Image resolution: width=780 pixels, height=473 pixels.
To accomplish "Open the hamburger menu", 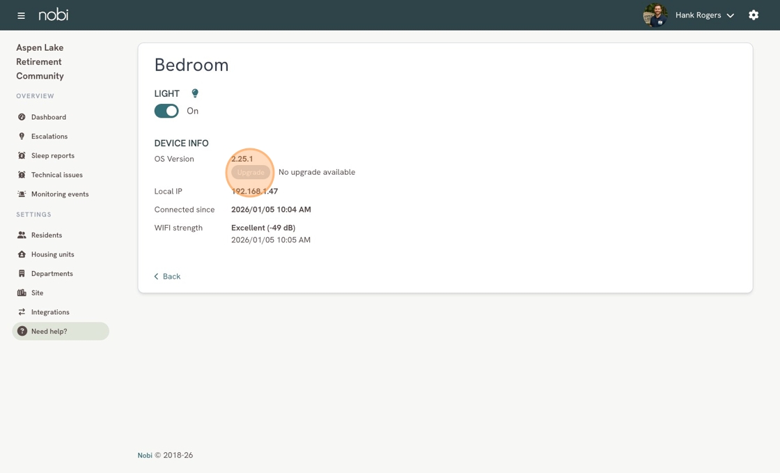I will (21, 15).
